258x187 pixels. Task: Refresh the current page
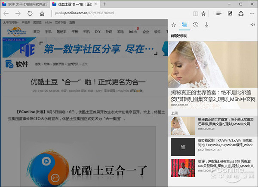[30, 13]
